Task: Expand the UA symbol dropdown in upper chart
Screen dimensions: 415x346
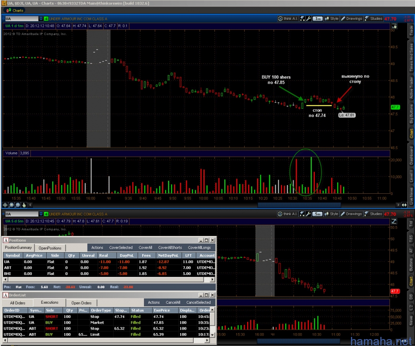Action: [41, 19]
